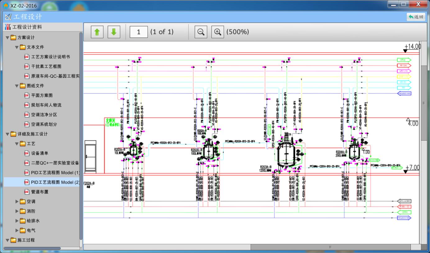Open 原液车间-QC-基因工程实 document
The height and width of the screenshot is (253, 430).
tap(55, 76)
